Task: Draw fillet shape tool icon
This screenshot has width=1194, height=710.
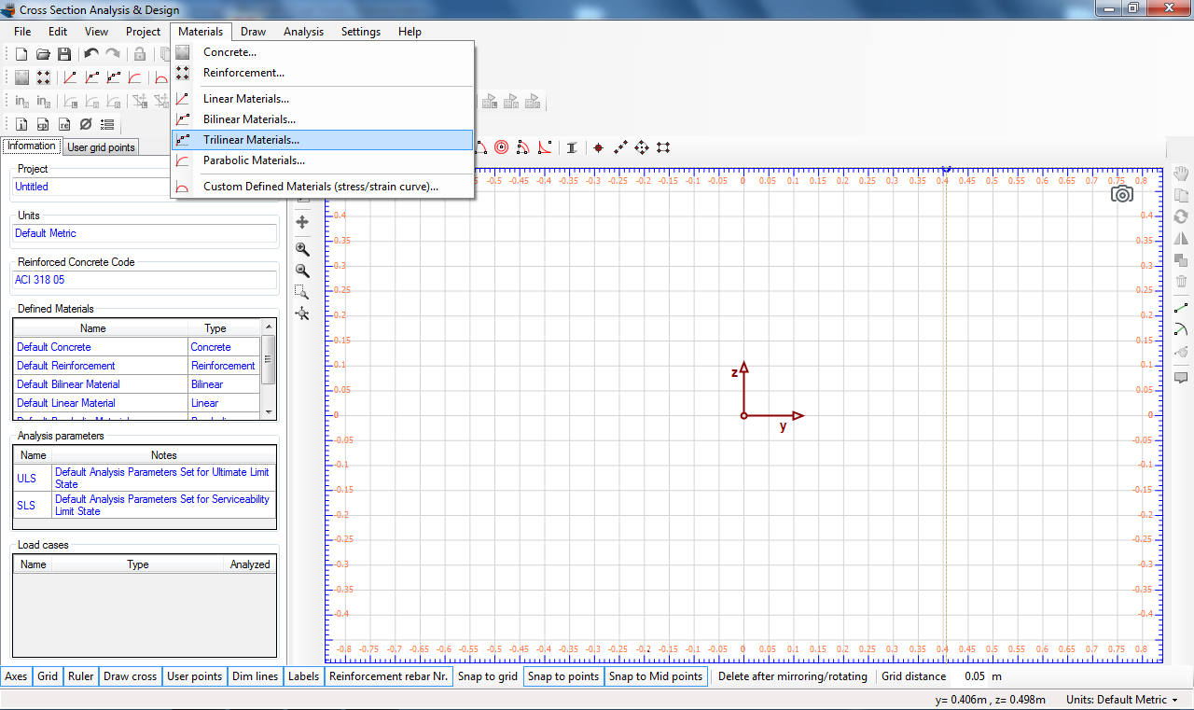Action: coord(545,147)
